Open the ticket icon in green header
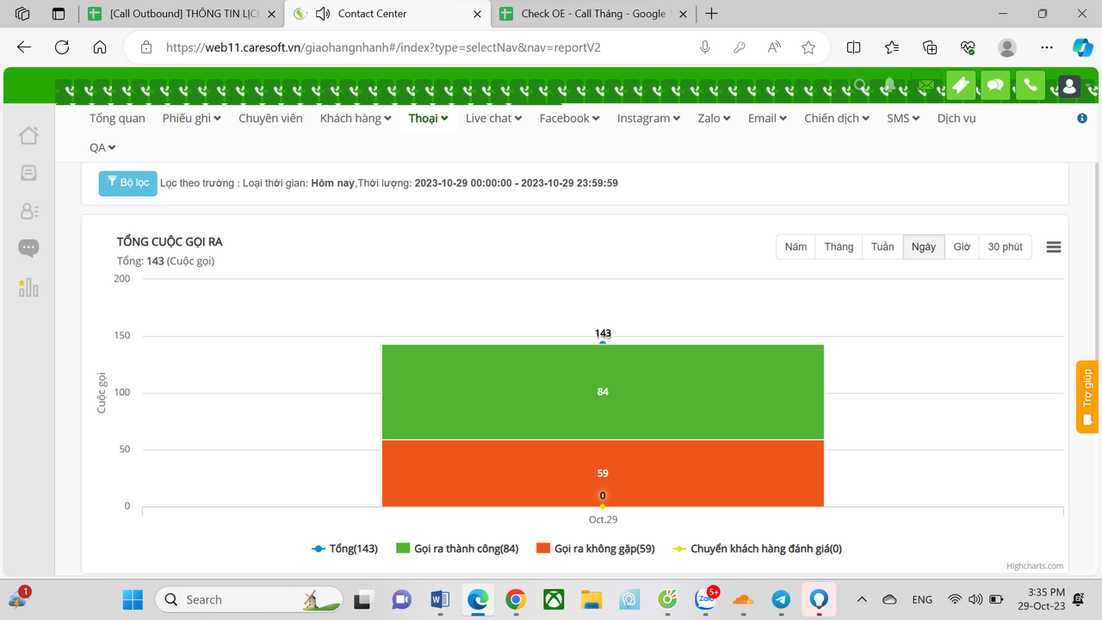Viewport: 1102px width, 620px height. pos(960,85)
